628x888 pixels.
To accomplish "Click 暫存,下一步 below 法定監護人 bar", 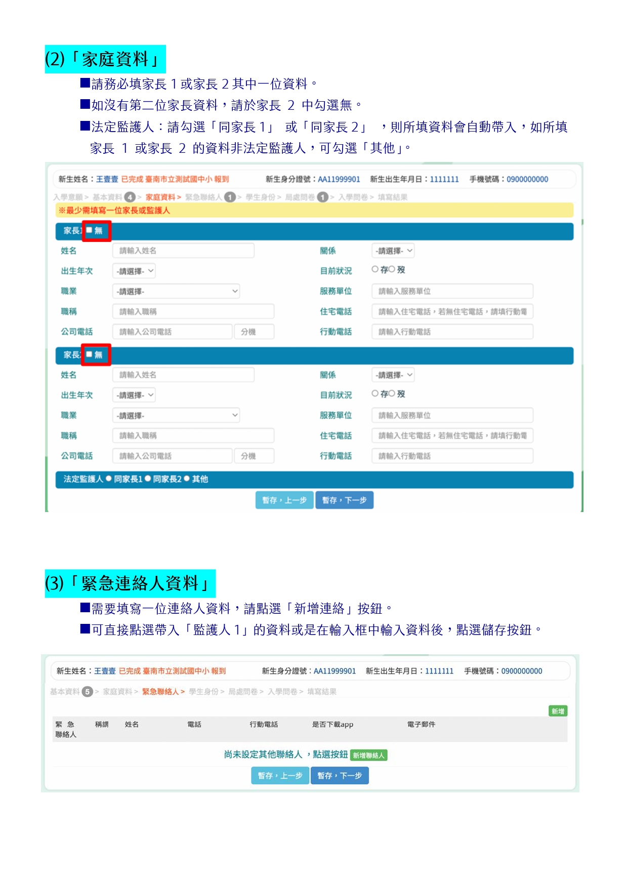I will pyautogui.click(x=344, y=500).
